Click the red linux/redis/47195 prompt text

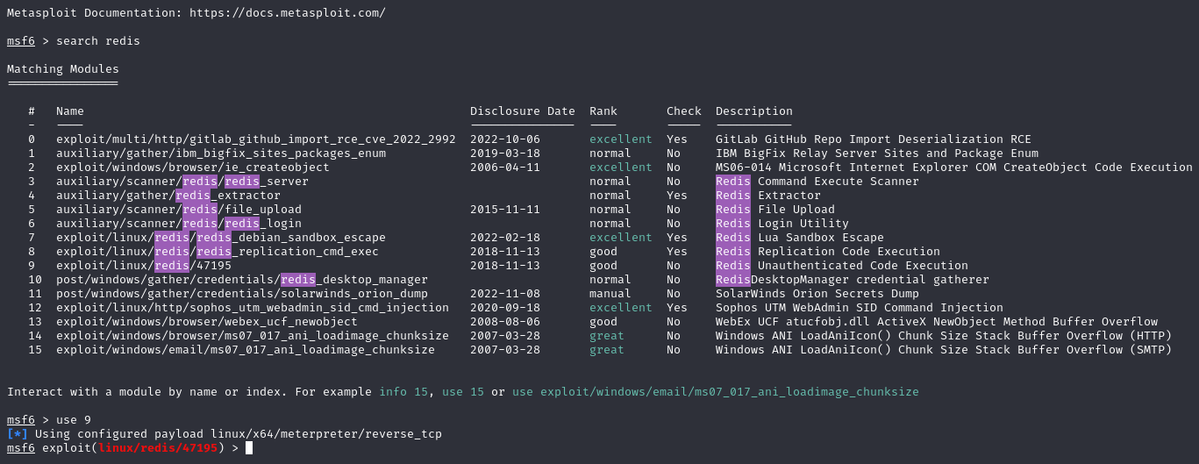pyautogui.click(x=158, y=448)
